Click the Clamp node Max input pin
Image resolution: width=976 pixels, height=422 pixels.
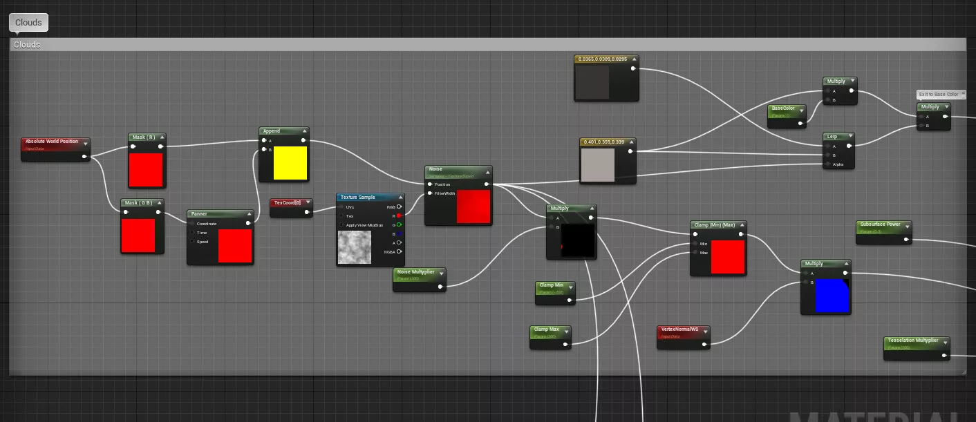(x=695, y=253)
